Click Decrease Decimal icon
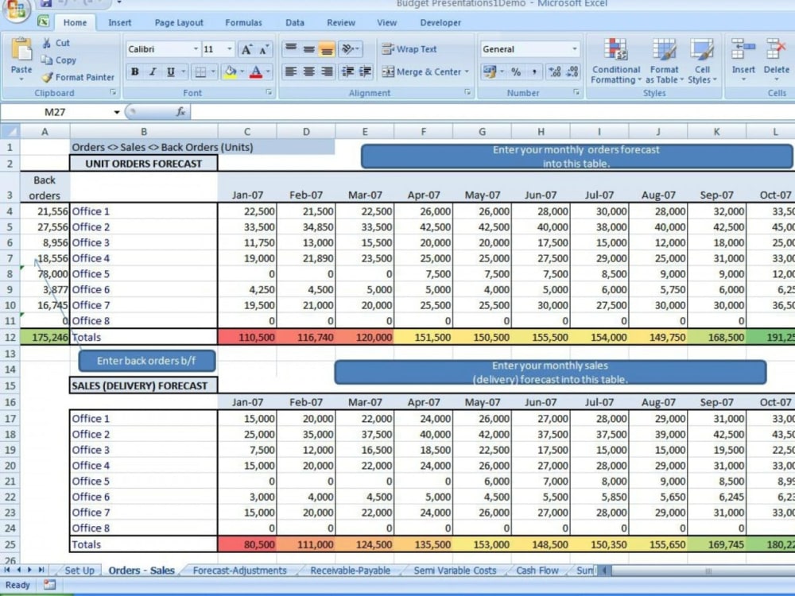795x596 pixels. 572,72
